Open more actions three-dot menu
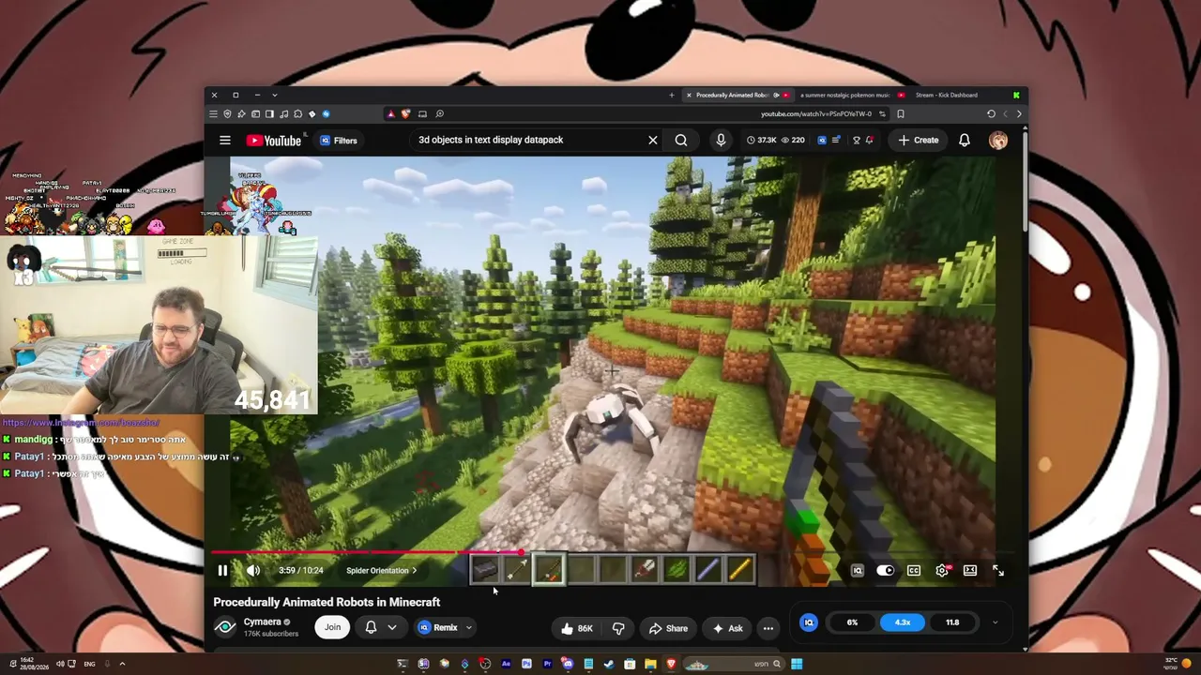 (768, 628)
